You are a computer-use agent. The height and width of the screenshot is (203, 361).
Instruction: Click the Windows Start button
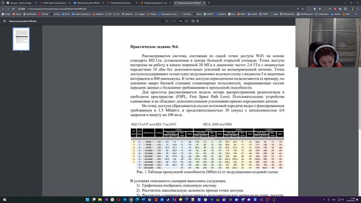pos(87,200)
